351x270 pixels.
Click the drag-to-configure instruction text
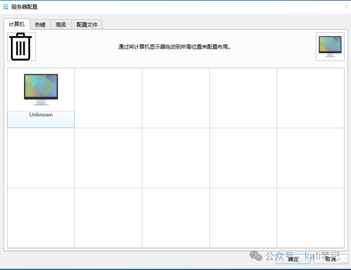(x=175, y=46)
